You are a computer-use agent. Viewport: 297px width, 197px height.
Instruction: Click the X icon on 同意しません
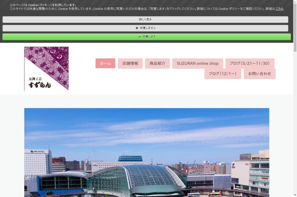point(137,28)
